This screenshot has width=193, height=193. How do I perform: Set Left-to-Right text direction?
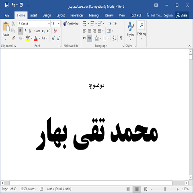[84, 38]
